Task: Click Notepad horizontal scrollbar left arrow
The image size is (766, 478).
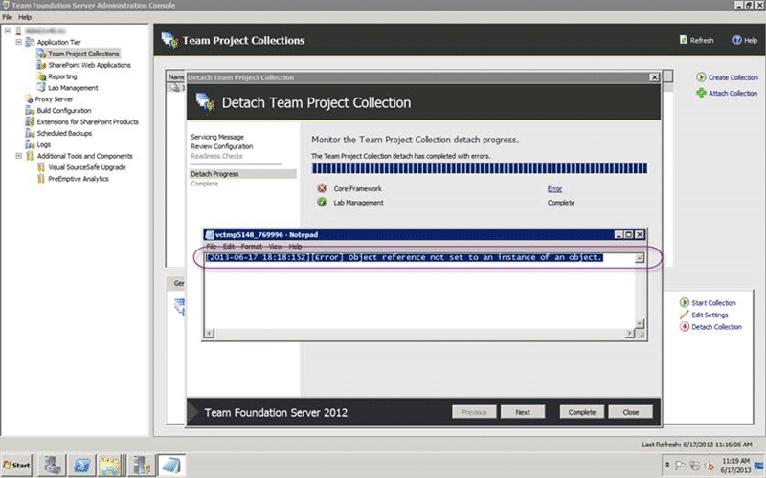Action: pyautogui.click(x=210, y=333)
